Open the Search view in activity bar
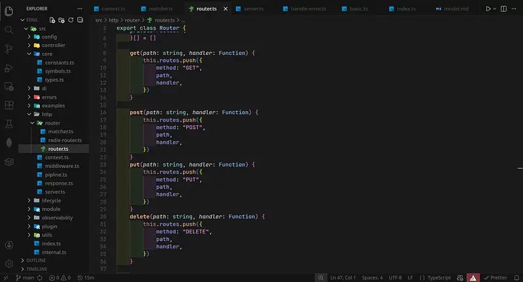Screen dimensions: 523x282 (9, 29)
